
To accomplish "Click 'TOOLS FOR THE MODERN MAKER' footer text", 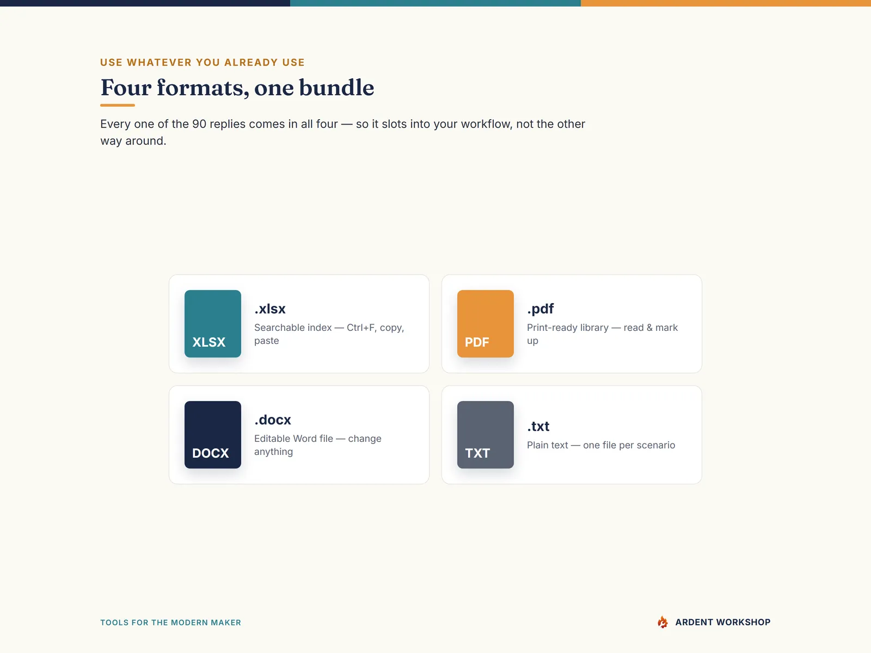I will [170, 623].
